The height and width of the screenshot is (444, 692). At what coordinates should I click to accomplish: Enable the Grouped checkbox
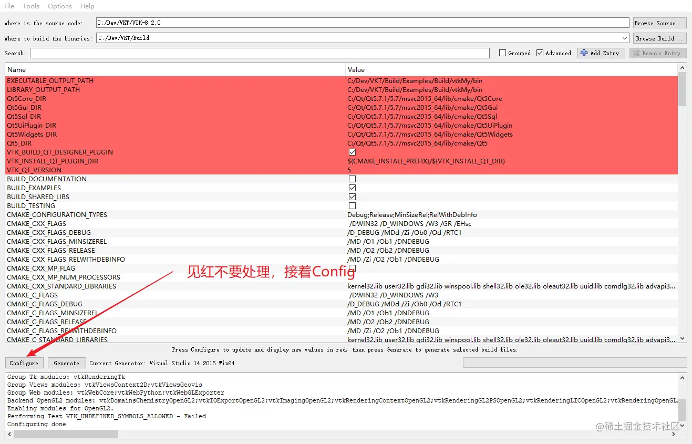tap(502, 53)
